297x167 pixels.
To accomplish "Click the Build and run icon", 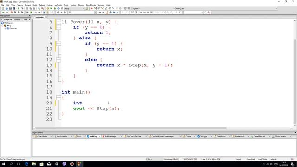I will pos(55,8).
